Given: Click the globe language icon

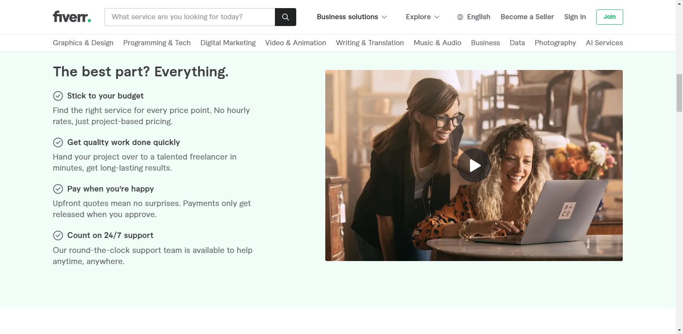Looking at the screenshot, I should coord(460,17).
